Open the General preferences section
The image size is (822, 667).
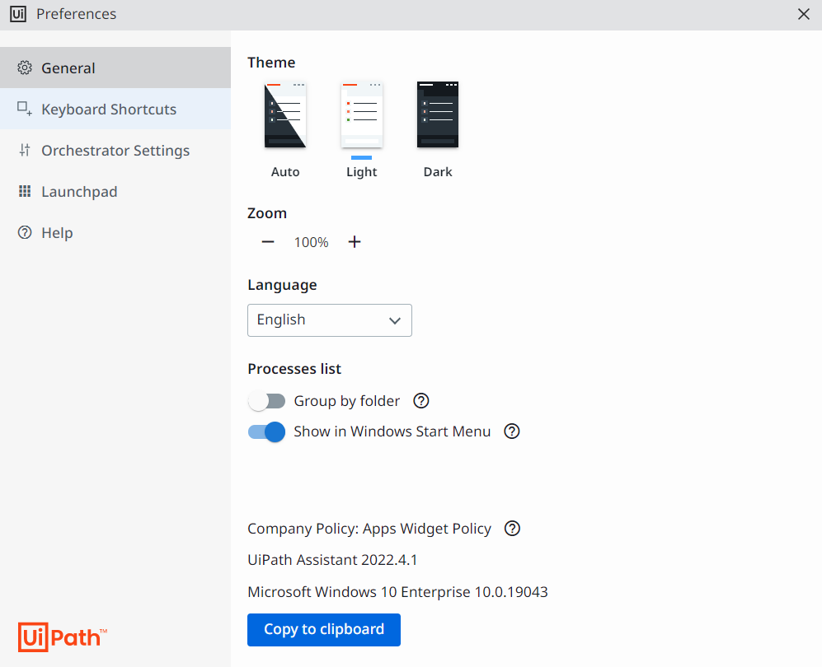coord(115,68)
